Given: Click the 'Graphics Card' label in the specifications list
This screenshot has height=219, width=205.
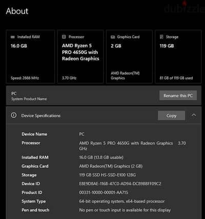Looking at the screenshot, I should point(35,166).
